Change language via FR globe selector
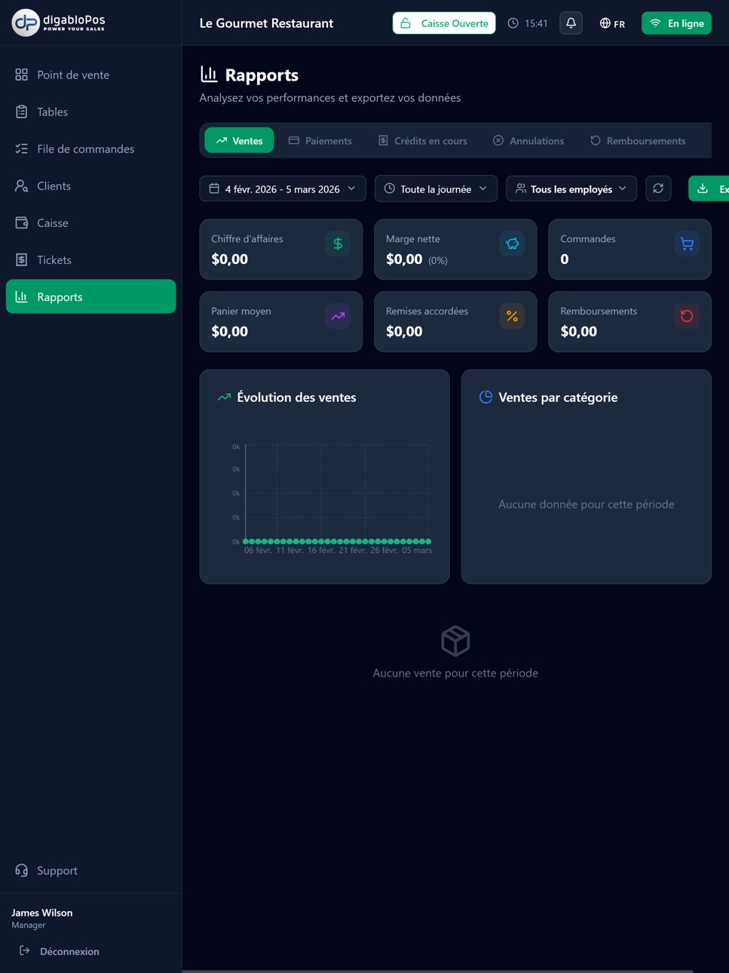Image resolution: width=729 pixels, height=973 pixels. click(x=612, y=23)
